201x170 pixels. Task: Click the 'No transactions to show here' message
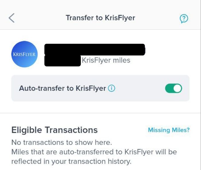click(61, 142)
